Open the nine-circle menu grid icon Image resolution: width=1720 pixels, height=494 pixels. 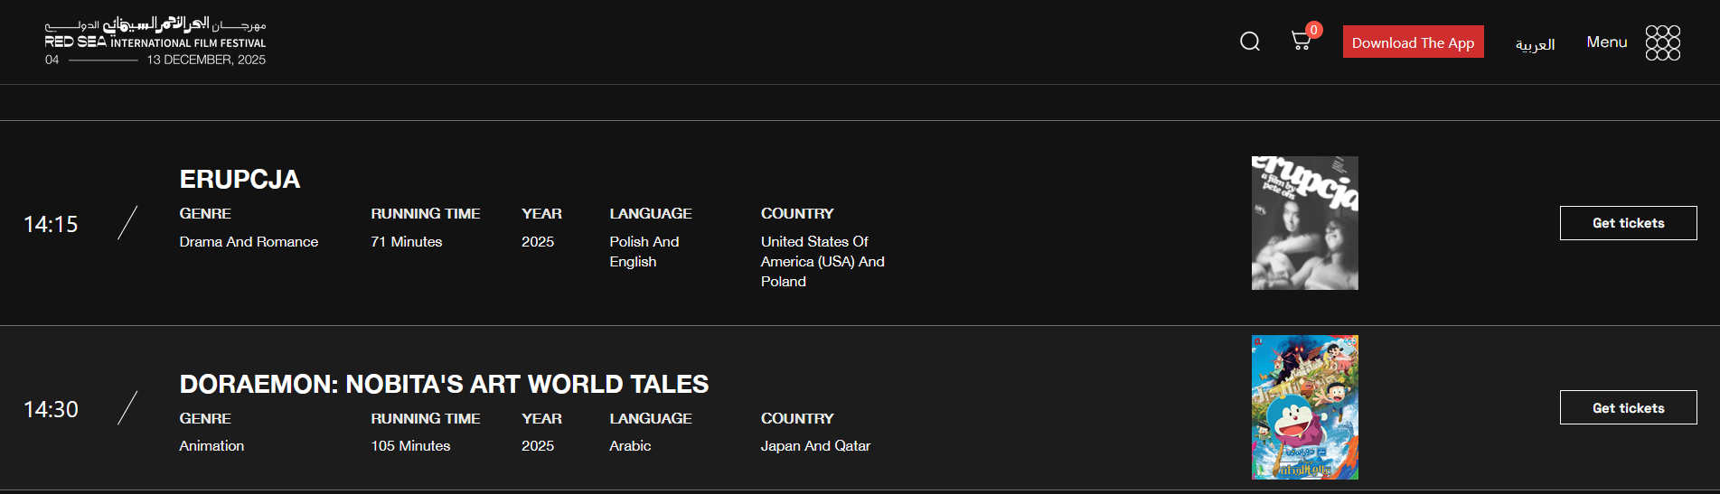[x=1662, y=42]
